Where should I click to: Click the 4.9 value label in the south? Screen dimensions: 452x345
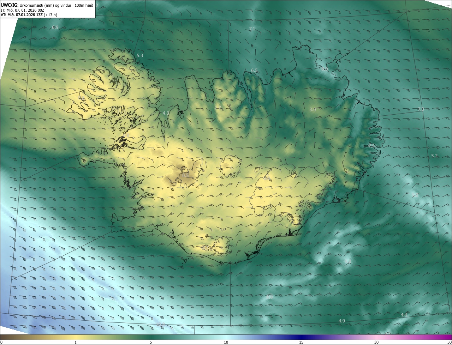coord(341,321)
